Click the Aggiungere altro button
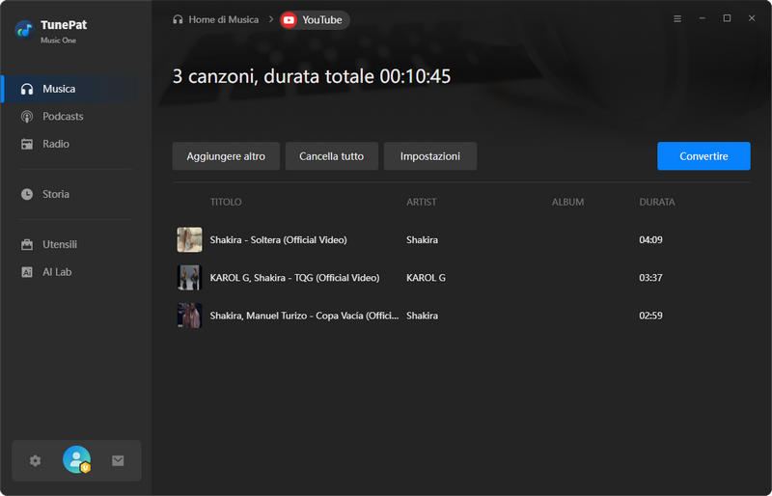The image size is (772, 496). point(226,156)
